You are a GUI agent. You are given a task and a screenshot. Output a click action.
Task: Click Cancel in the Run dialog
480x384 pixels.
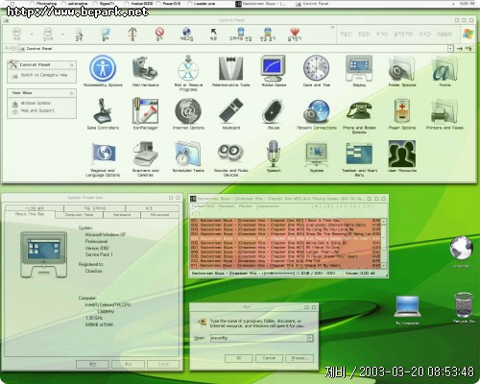[x=269, y=358]
